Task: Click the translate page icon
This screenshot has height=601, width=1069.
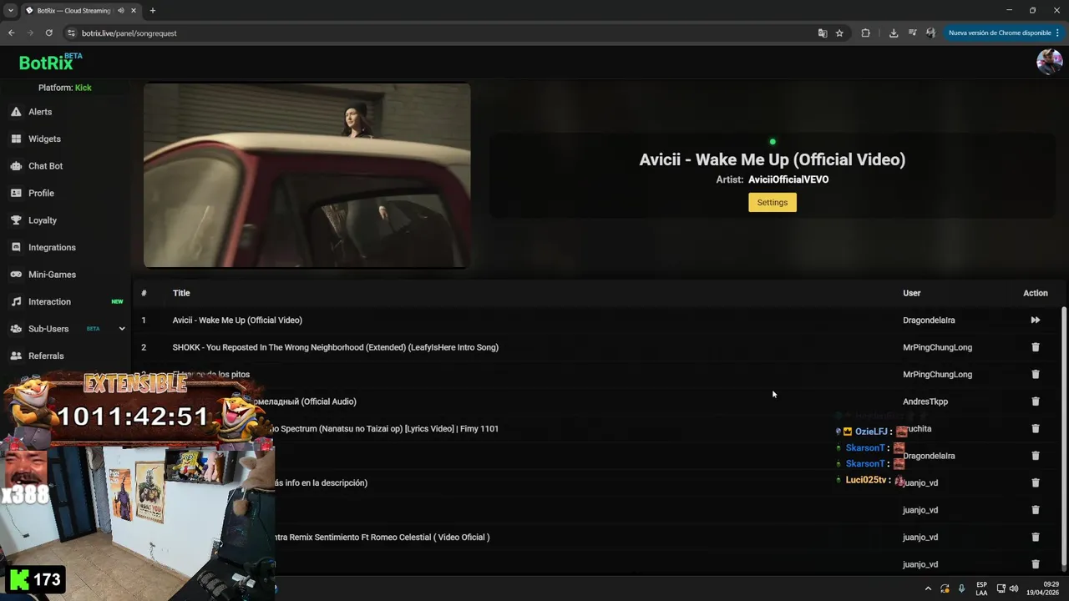Action: point(823,33)
